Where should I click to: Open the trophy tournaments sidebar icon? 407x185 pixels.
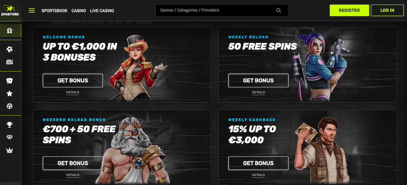point(9,125)
